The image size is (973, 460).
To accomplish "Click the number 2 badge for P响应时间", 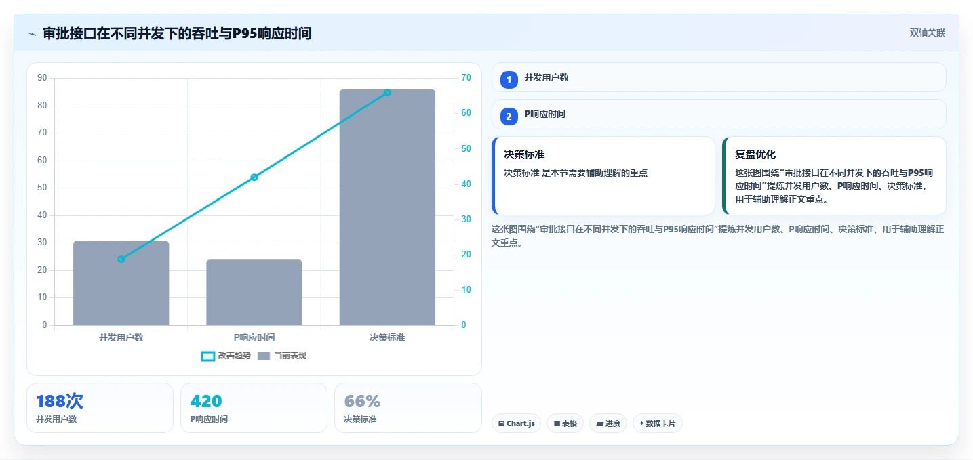I will pyautogui.click(x=509, y=117).
